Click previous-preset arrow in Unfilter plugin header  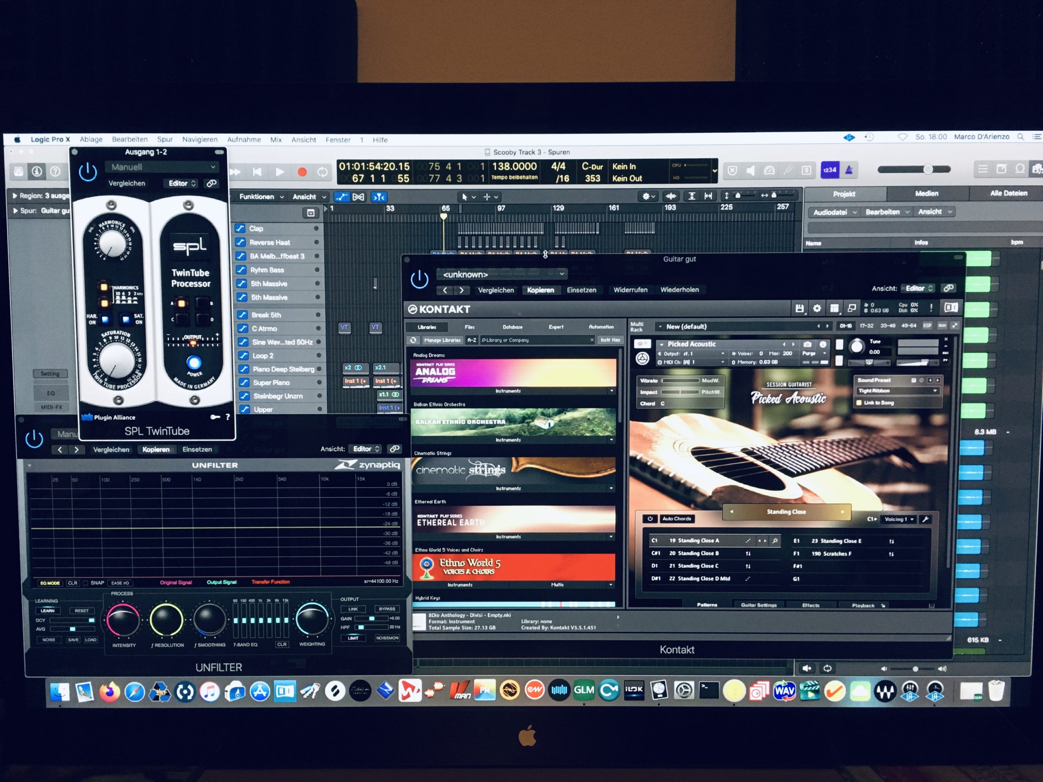click(x=60, y=450)
